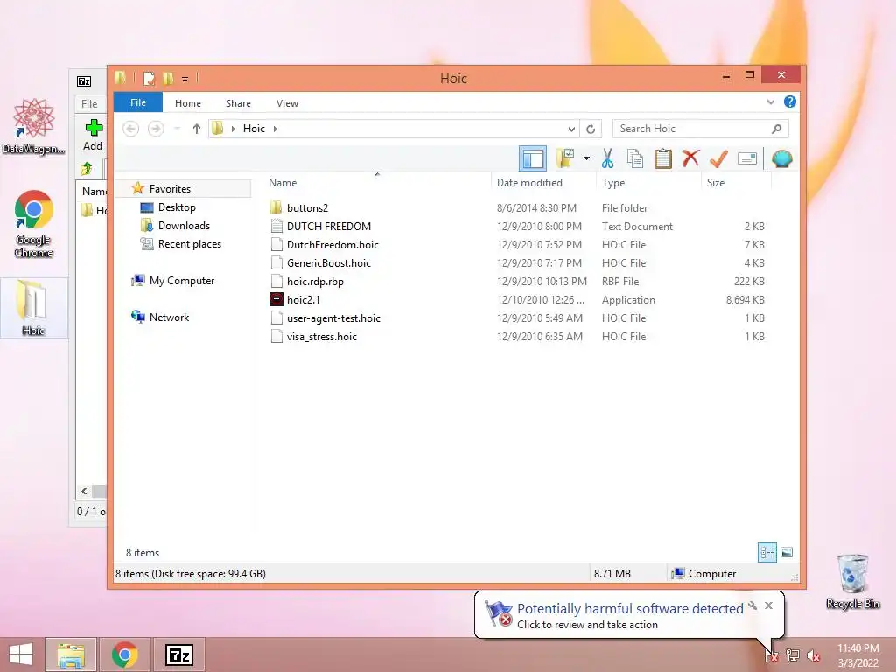The height and width of the screenshot is (672, 896).
Task: Click the search magnifier icon
Action: (x=777, y=129)
